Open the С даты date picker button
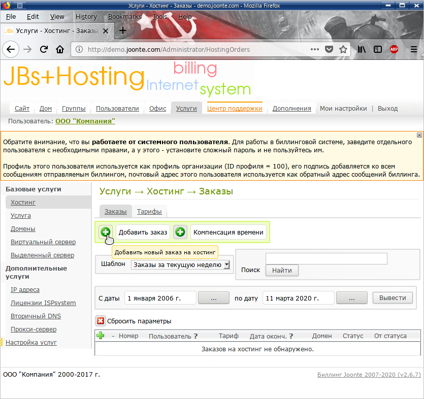424x399 pixels. point(213,298)
